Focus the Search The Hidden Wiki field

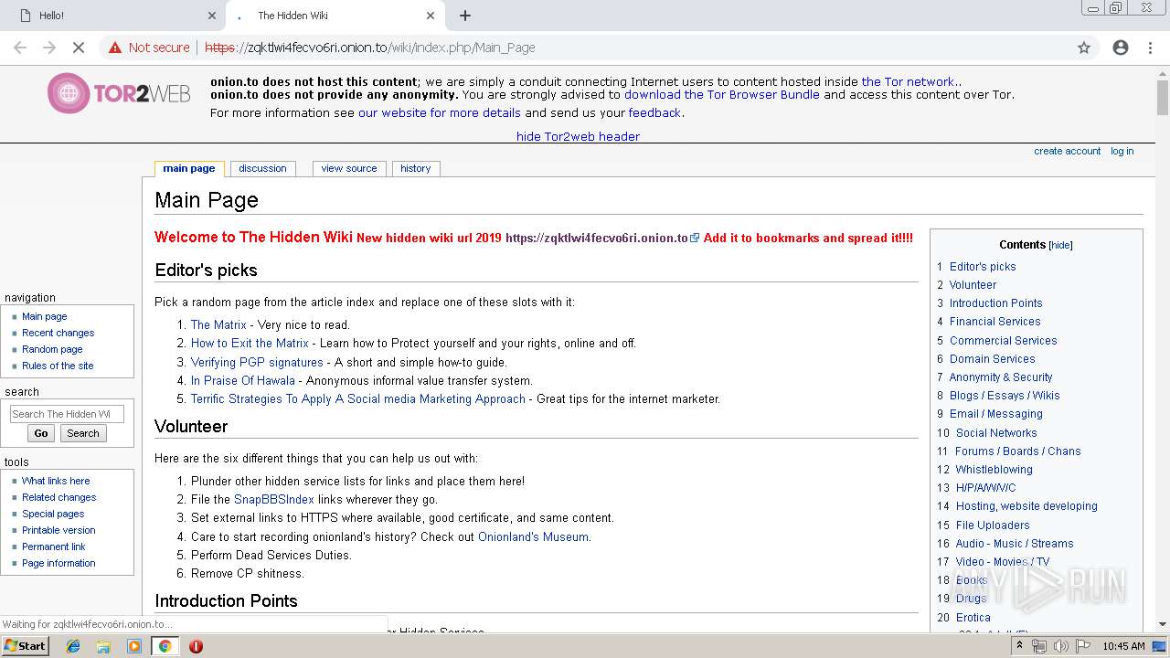67,414
